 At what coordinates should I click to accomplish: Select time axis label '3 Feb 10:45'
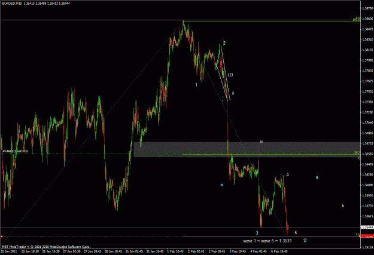click(x=238, y=251)
